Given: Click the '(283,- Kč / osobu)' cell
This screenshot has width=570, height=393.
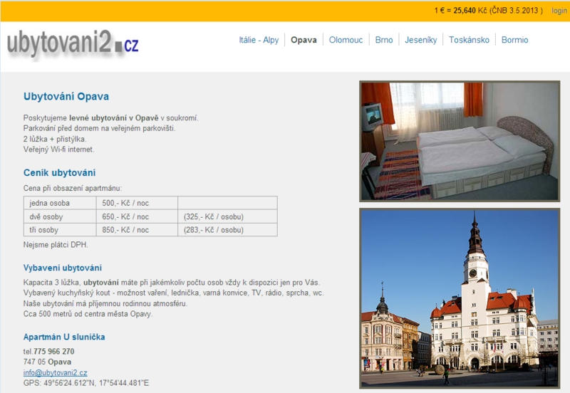Looking at the screenshot, I should pos(227,230).
